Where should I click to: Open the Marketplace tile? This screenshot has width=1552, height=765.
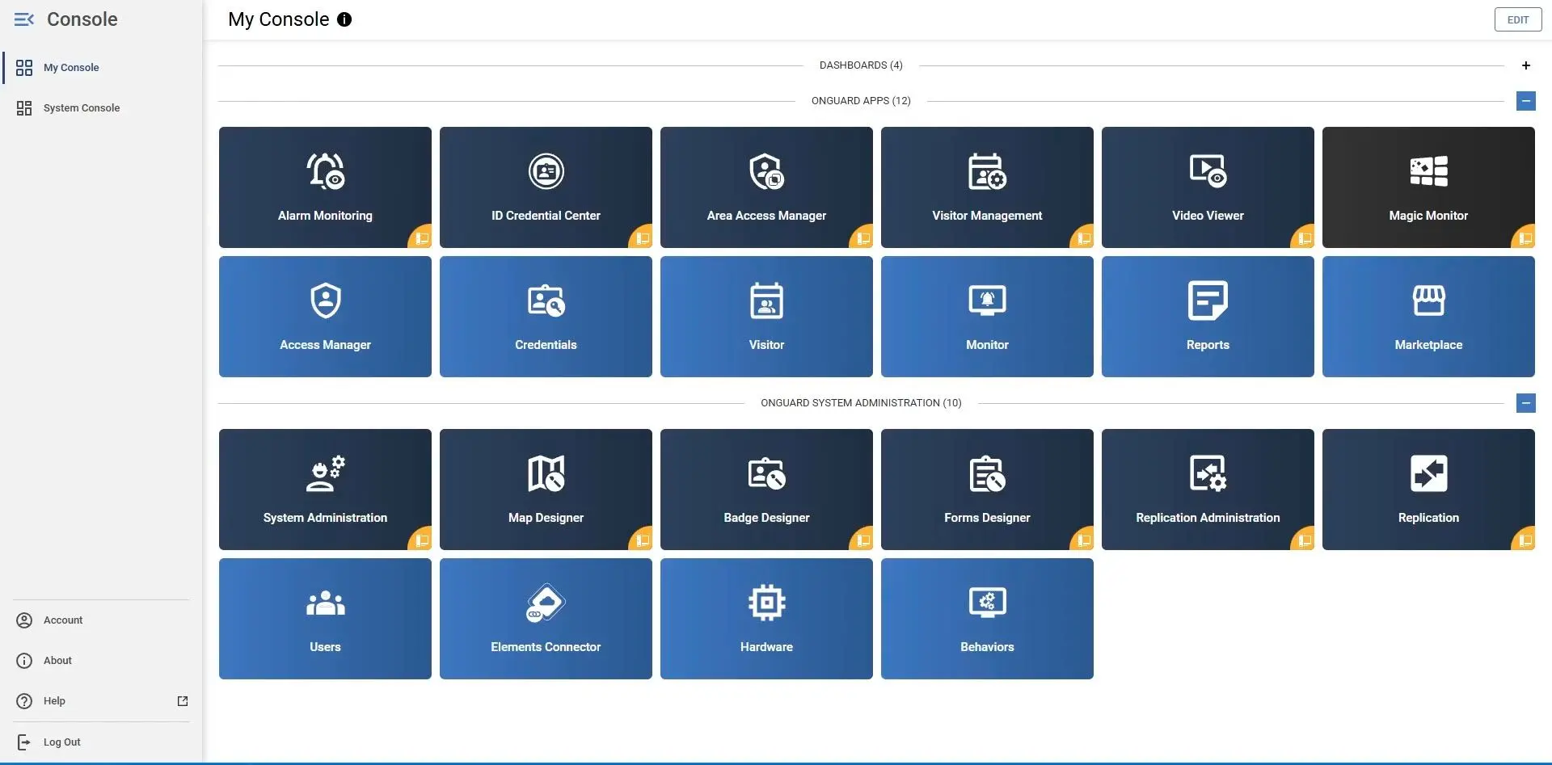pyautogui.click(x=1428, y=317)
